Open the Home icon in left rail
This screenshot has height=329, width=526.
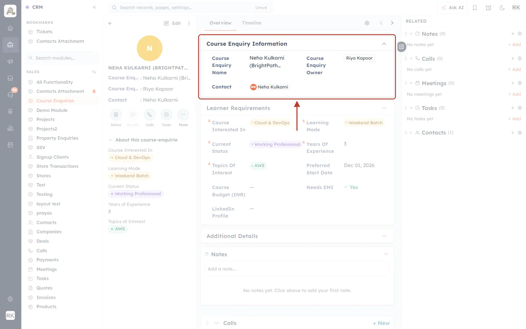(x=10, y=28)
